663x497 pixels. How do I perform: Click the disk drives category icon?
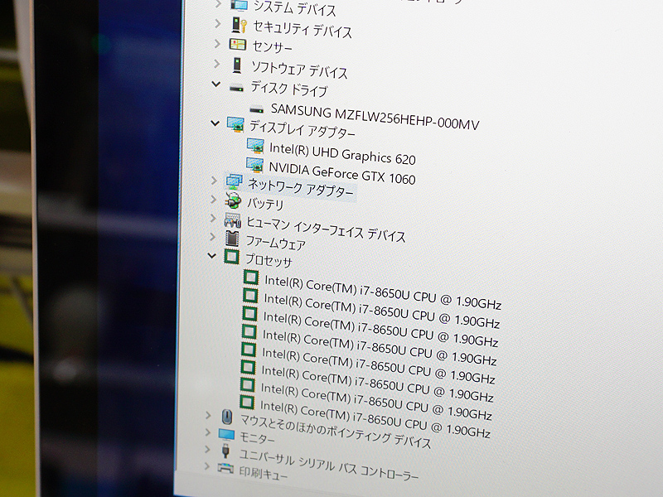point(236,89)
